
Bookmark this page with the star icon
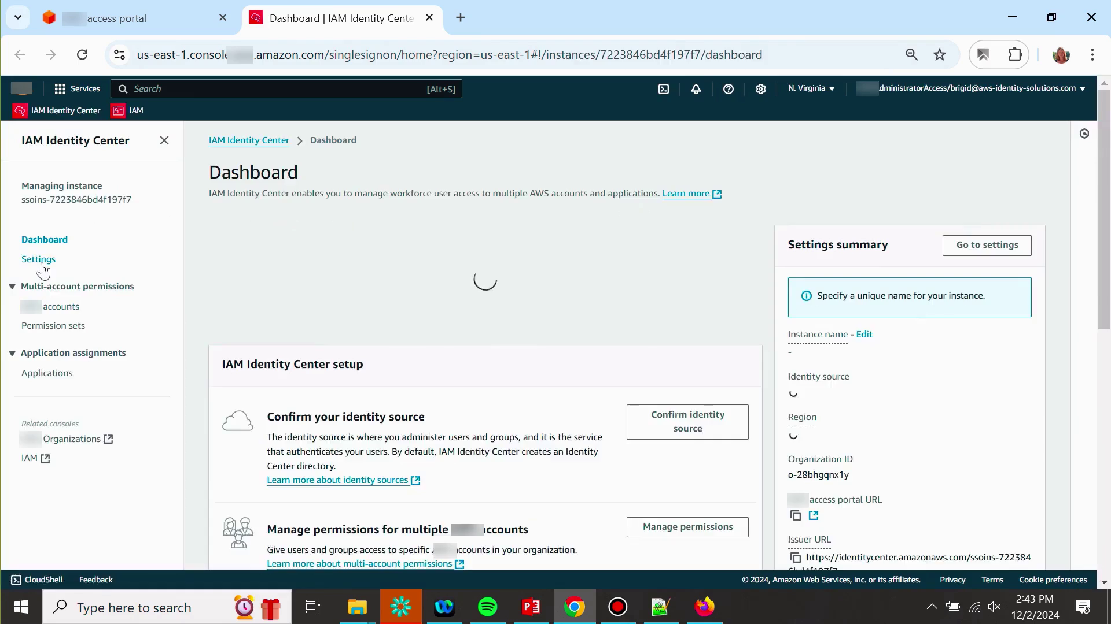pyautogui.click(x=940, y=55)
